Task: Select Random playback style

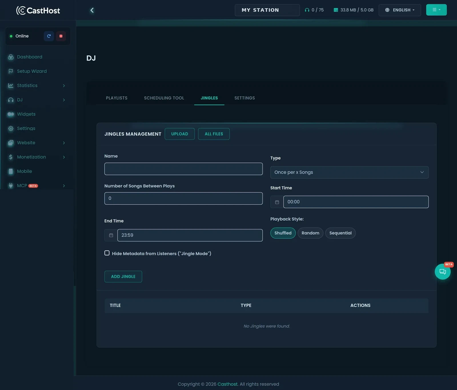Action: (310, 233)
